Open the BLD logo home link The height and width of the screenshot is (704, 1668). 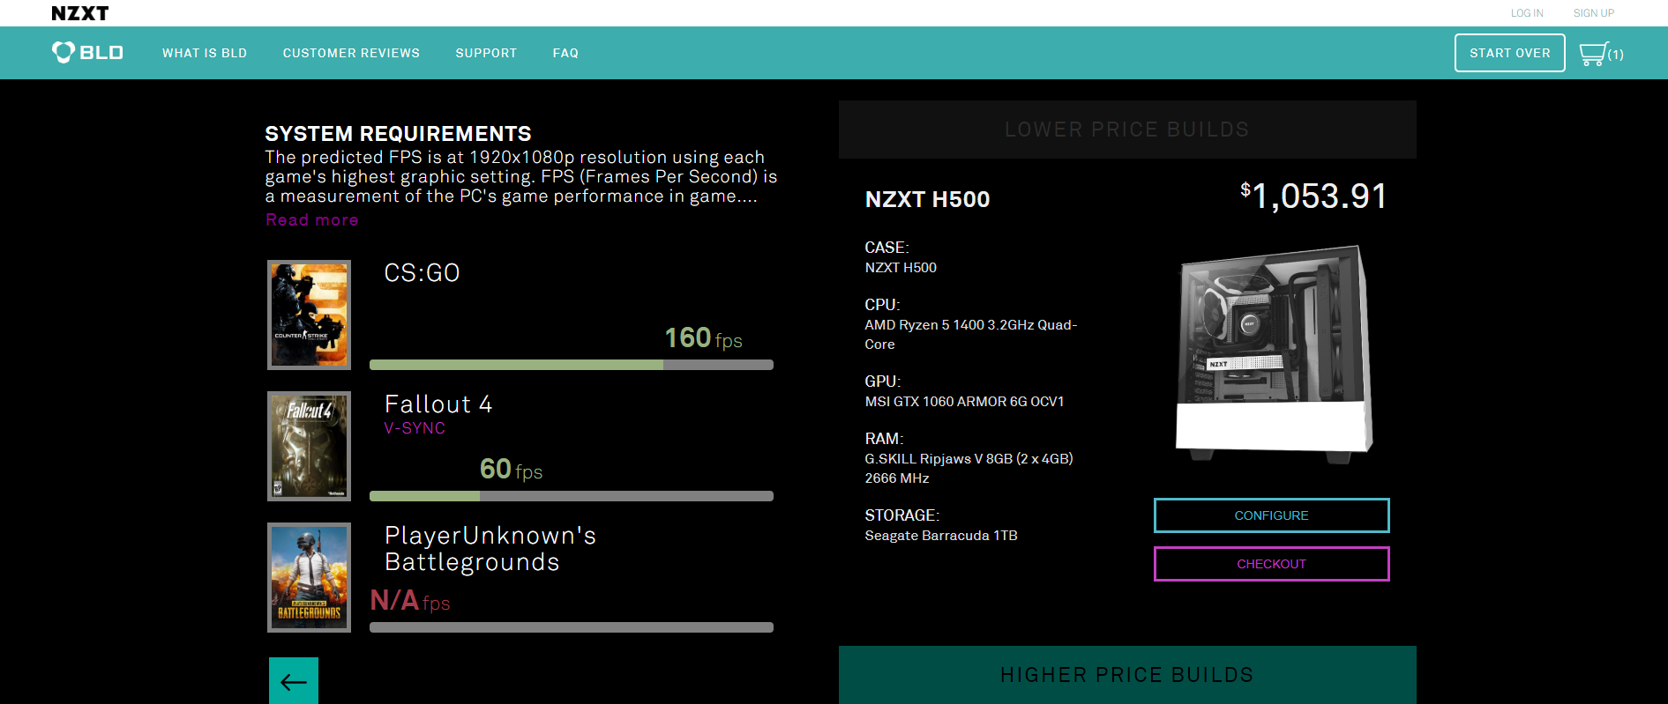point(87,53)
